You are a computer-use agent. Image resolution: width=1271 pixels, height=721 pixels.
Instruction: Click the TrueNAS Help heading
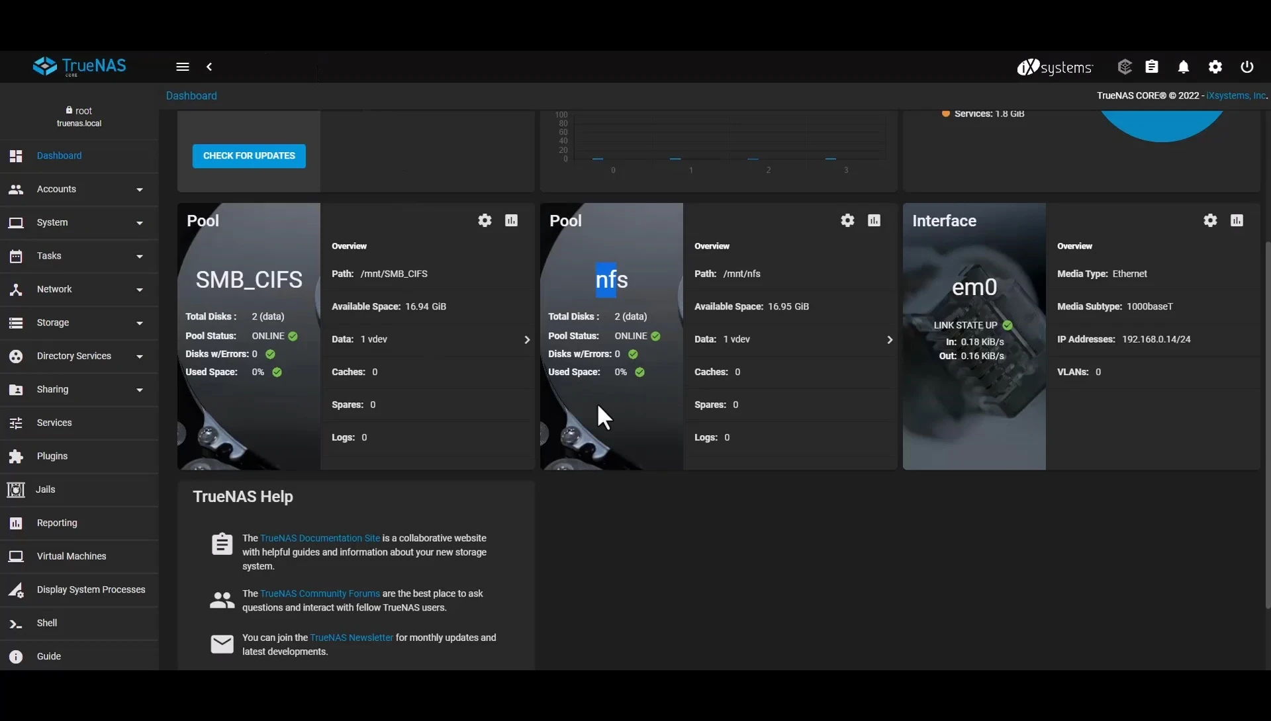[x=243, y=497]
